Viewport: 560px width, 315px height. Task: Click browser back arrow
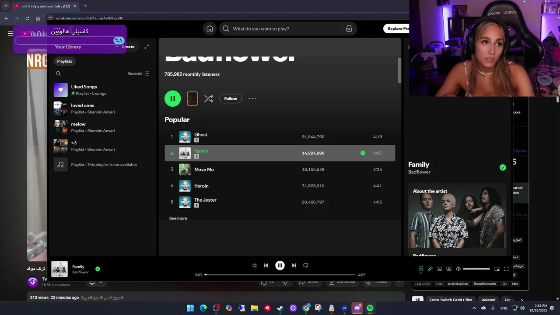6,18
